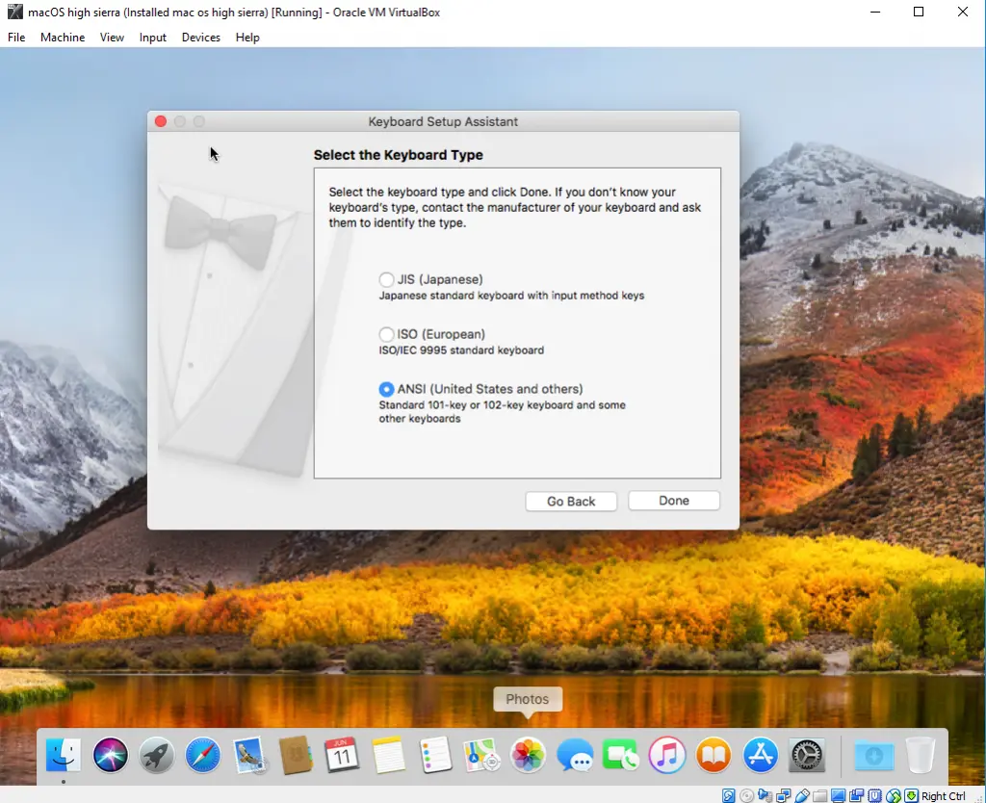The width and height of the screenshot is (986, 803).
Task: Open iBooks app in dock
Action: [x=714, y=755]
